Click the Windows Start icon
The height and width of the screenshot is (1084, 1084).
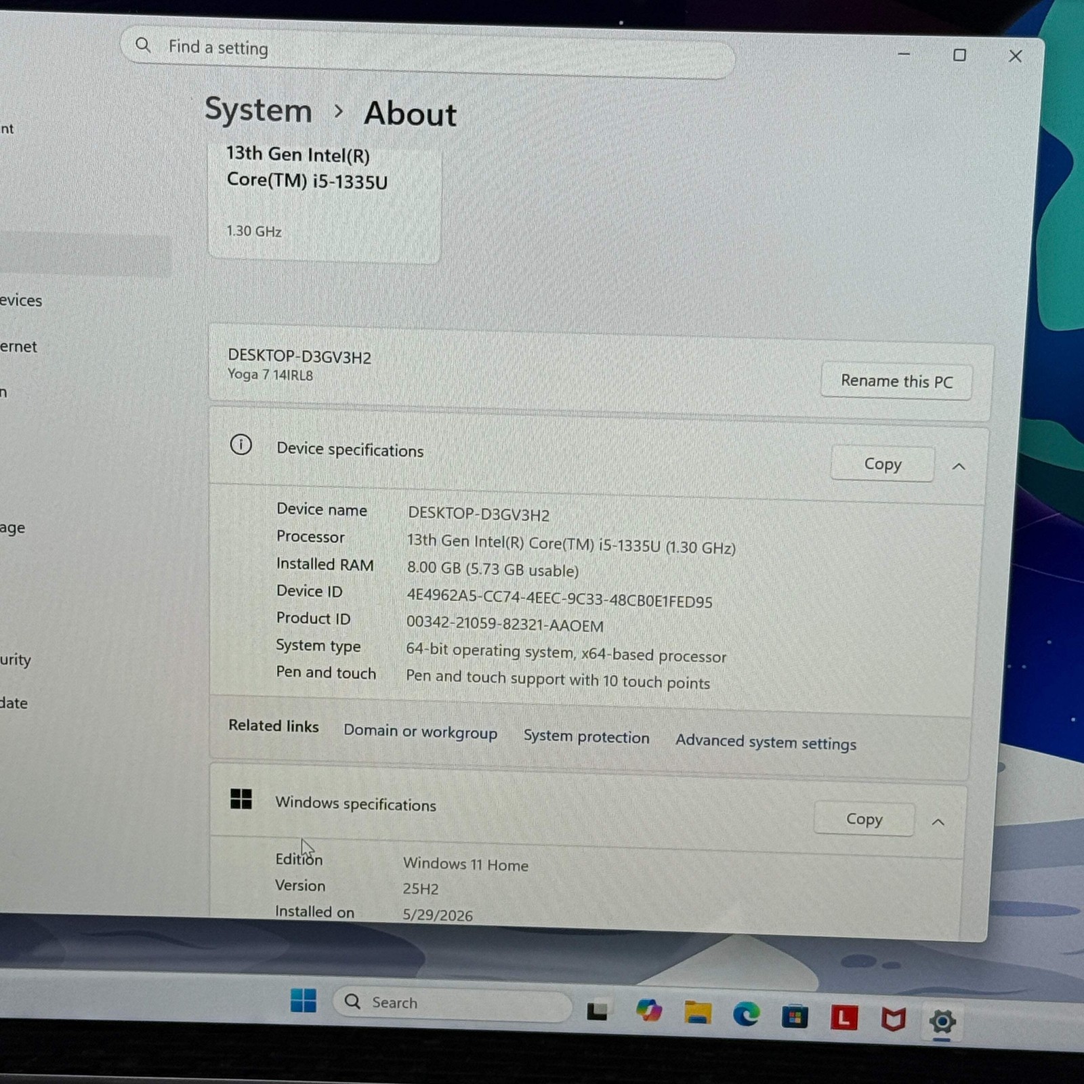pyautogui.click(x=303, y=1001)
